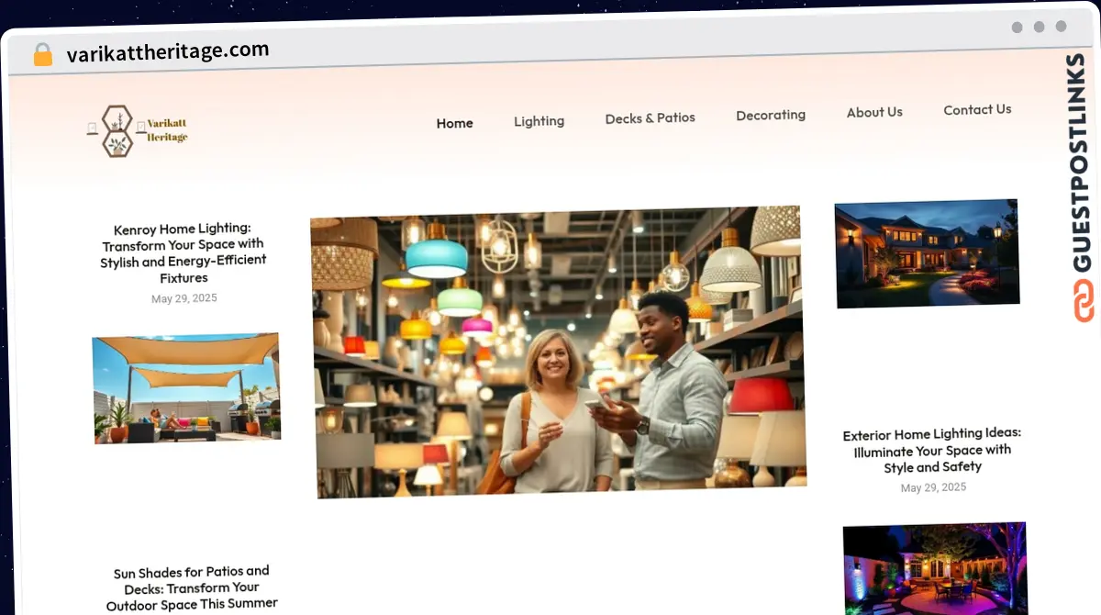This screenshot has width=1101, height=615.
Task: Click the GUESTPOSTLINKS vertical watermark text
Action: coord(1083,163)
